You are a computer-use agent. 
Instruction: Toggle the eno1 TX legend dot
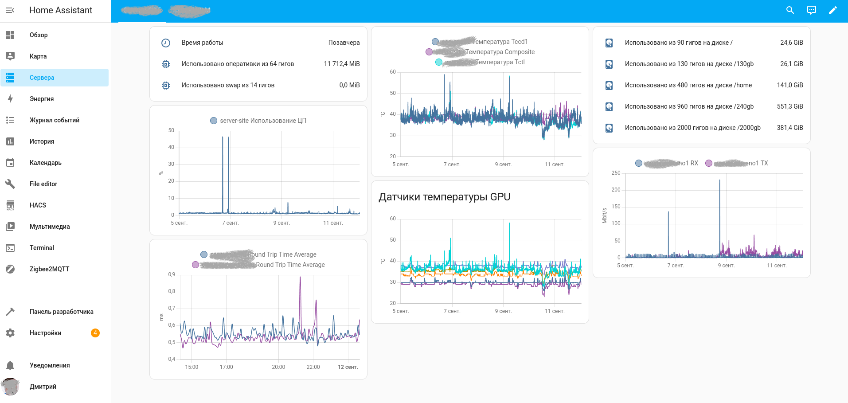click(x=709, y=163)
